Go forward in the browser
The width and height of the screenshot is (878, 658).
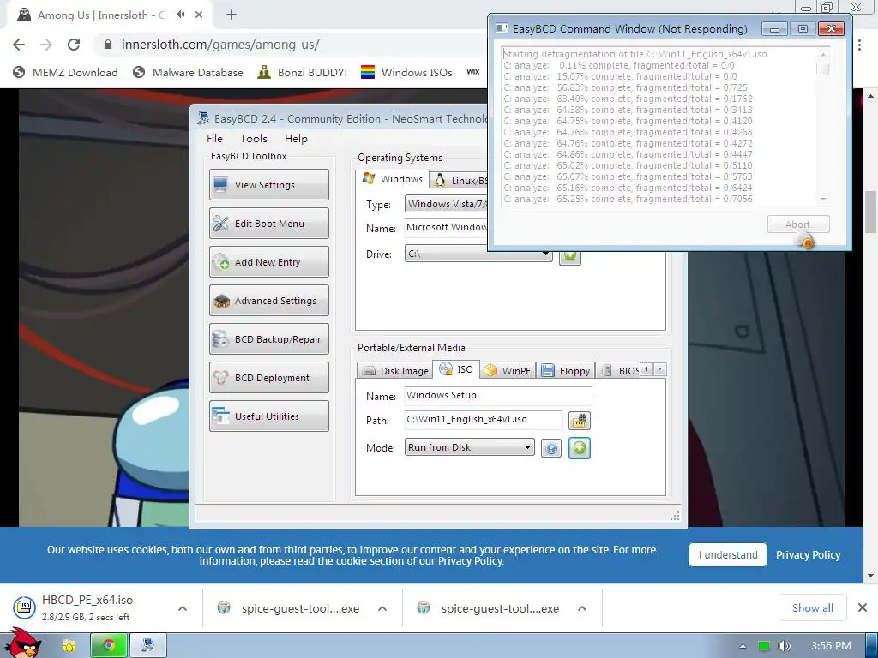pyautogui.click(x=46, y=45)
